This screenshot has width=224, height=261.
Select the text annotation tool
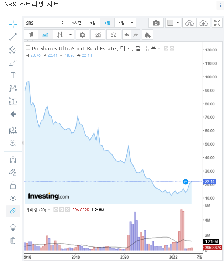tap(13, 75)
